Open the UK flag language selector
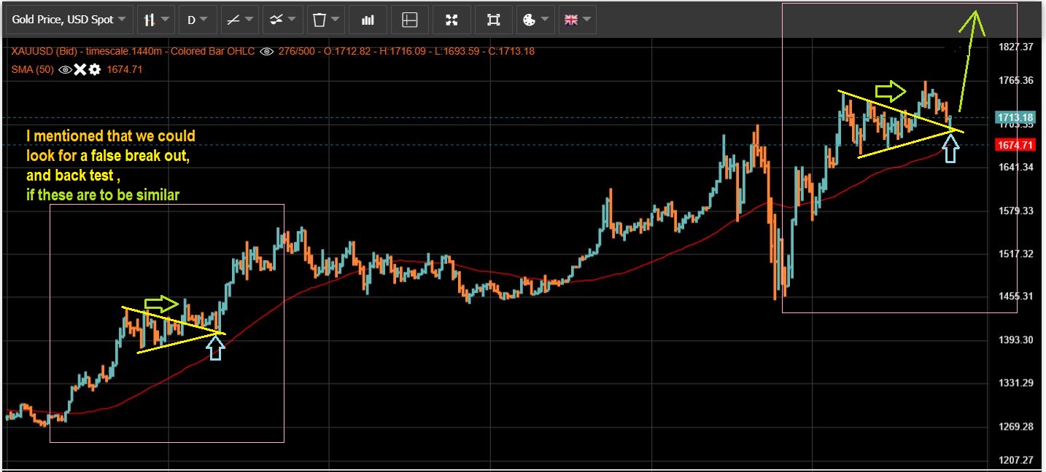 (x=577, y=20)
